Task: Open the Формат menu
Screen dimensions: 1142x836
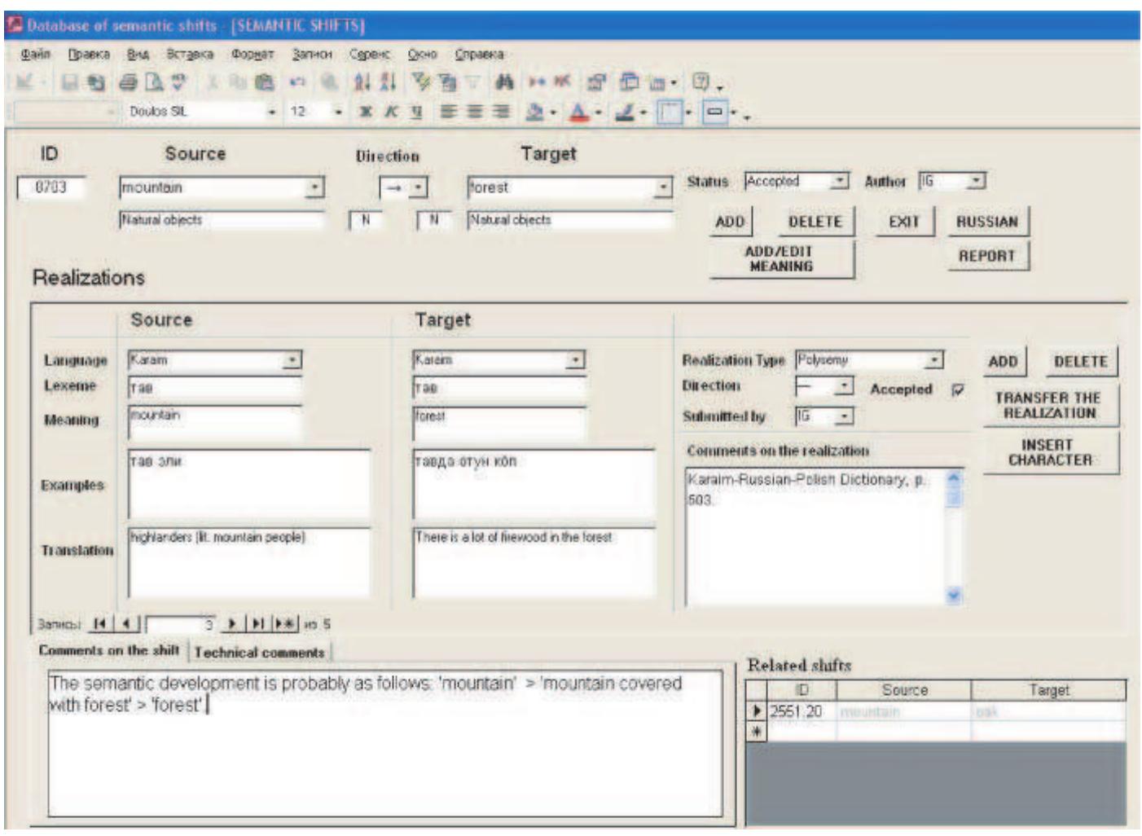Action: tap(253, 55)
